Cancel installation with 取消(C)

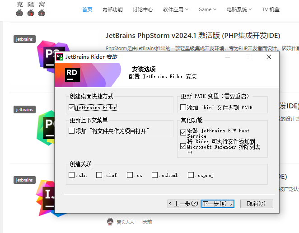click(257, 204)
